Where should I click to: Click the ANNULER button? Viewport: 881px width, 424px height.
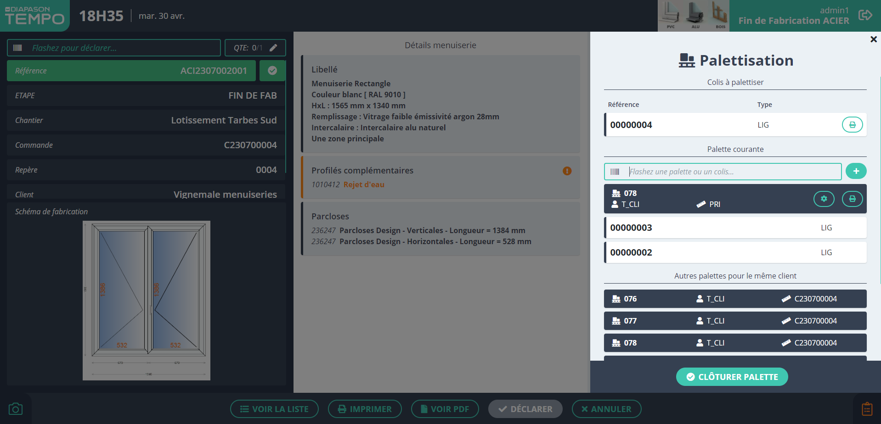[606, 409]
